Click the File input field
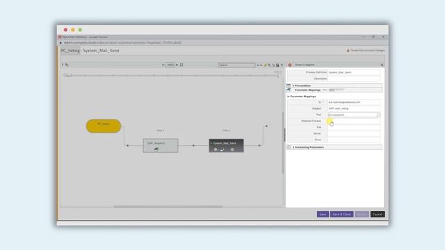 pos(354,127)
